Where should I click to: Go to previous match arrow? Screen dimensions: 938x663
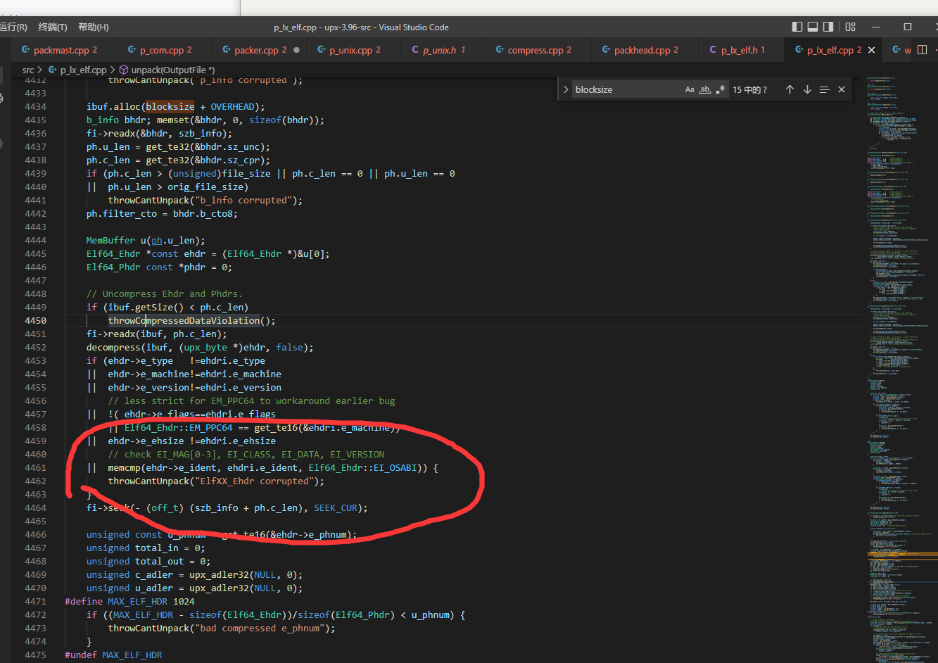click(x=790, y=89)
